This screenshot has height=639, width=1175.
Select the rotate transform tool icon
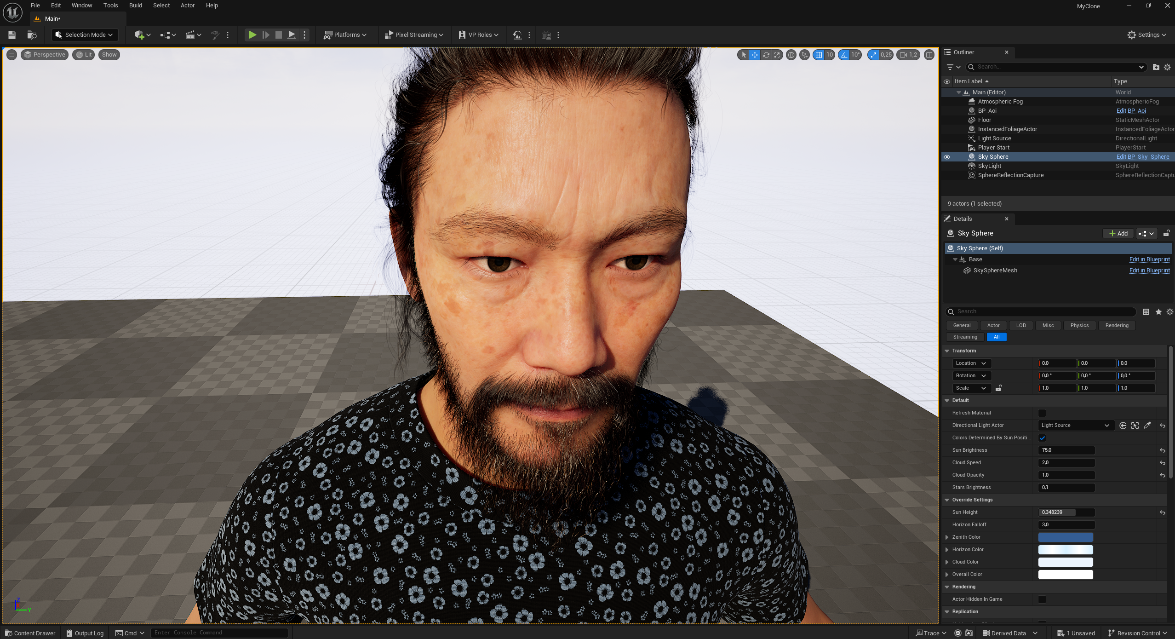pos(766,55)
